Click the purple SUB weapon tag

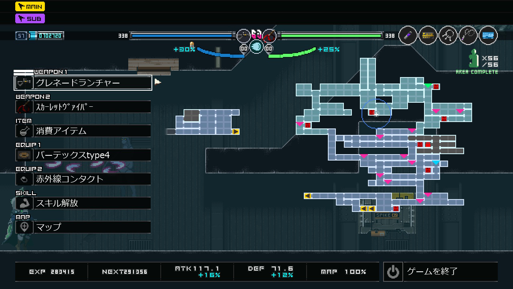coord(30,18)
